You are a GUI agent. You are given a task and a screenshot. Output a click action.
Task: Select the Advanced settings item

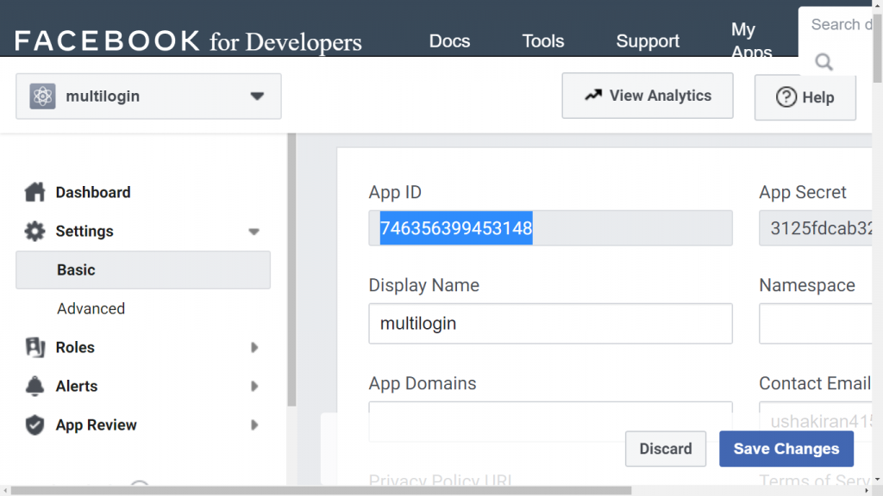click(x=91, y=309)
